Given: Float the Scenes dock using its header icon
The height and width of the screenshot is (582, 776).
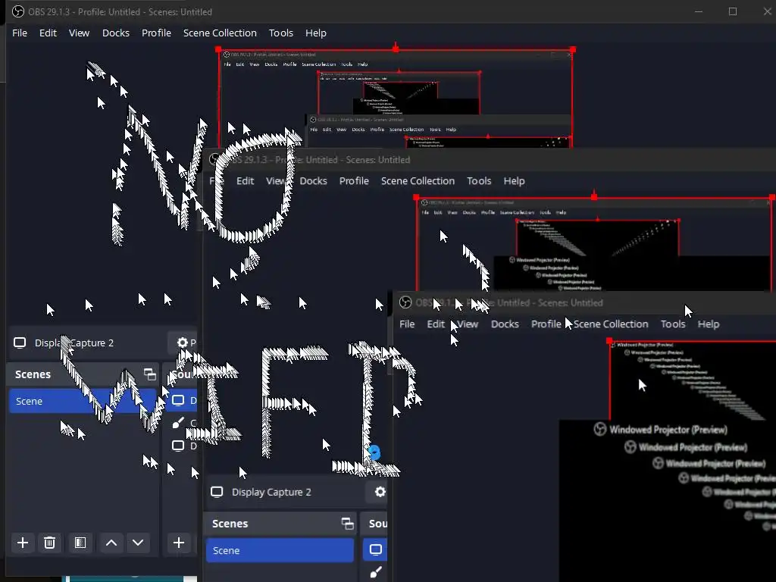Looking at the screenshot, I should pos(149,374).
